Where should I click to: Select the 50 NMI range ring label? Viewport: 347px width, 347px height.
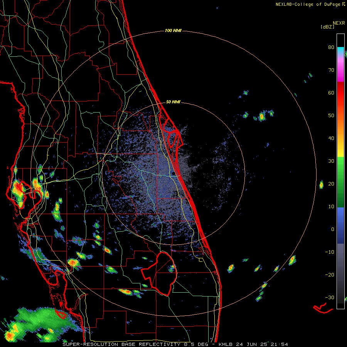(173, 102)
